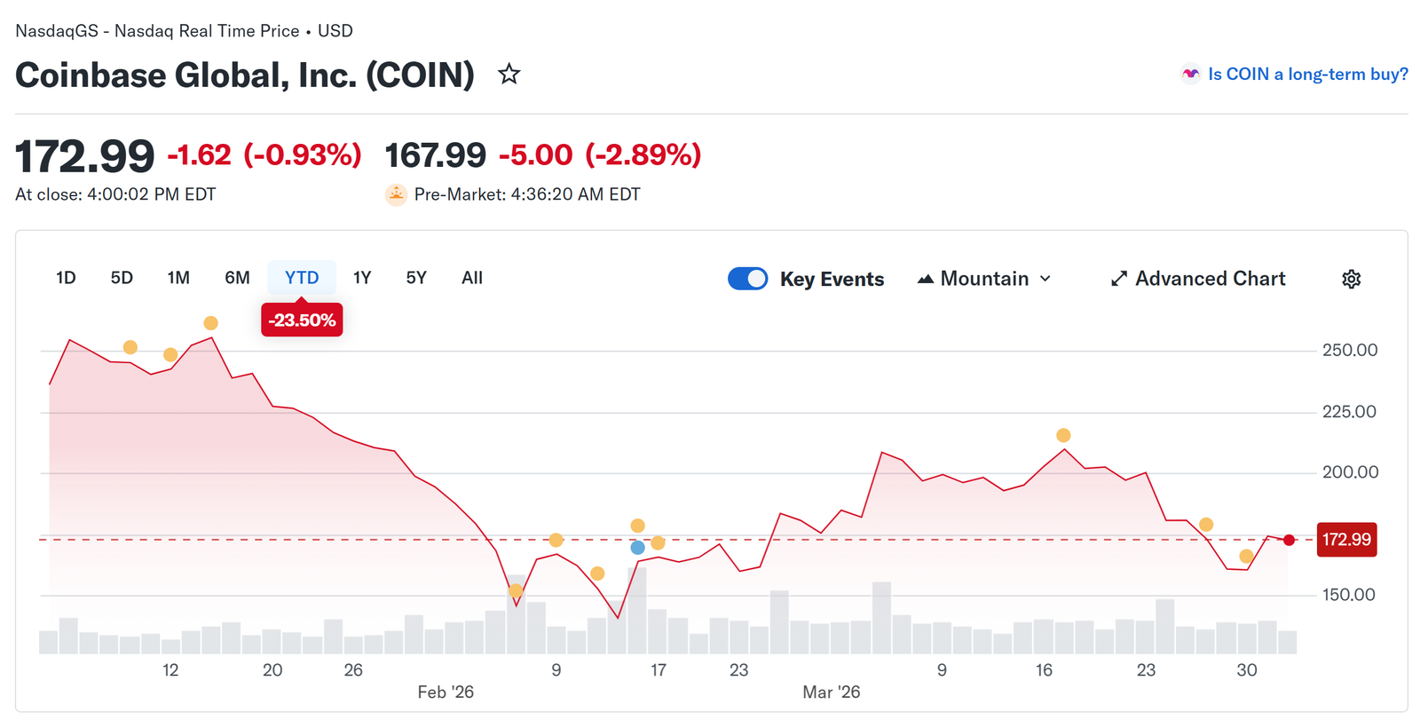The width and height of the screenshot is (1420, 728).
Task: Click the mountain chart type icon
Action: 926,279
